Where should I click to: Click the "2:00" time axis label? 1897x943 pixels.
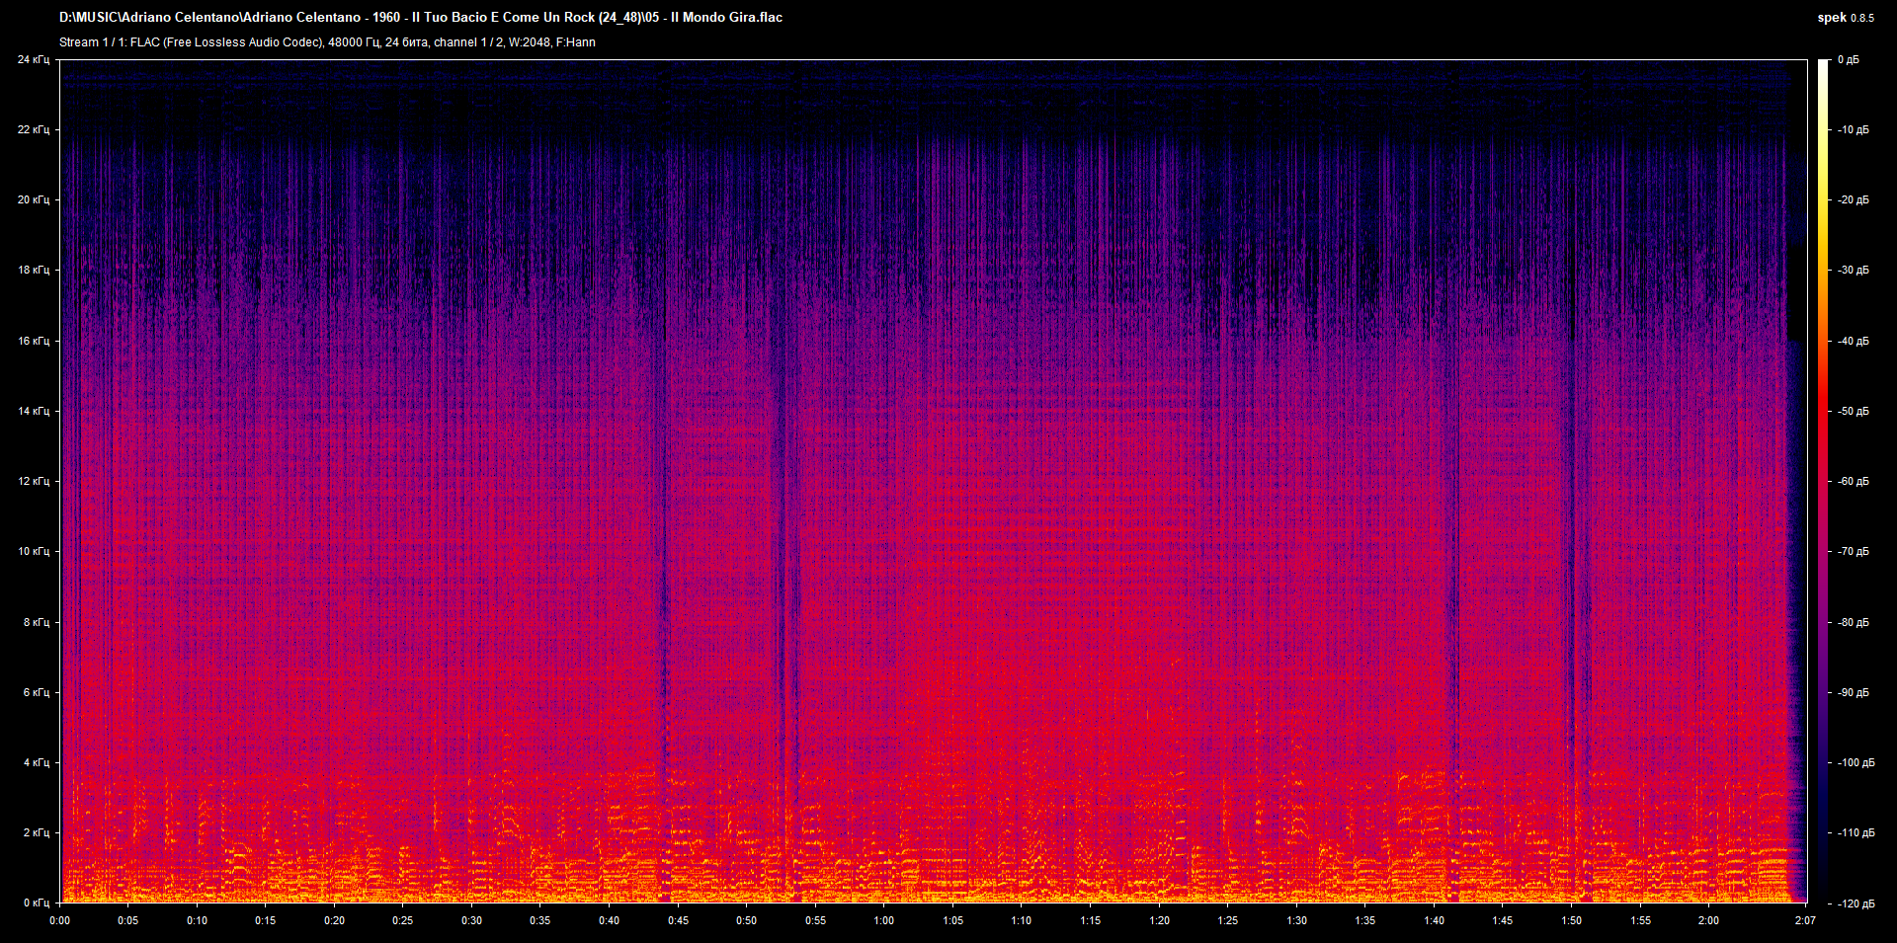pos(1709,921)
